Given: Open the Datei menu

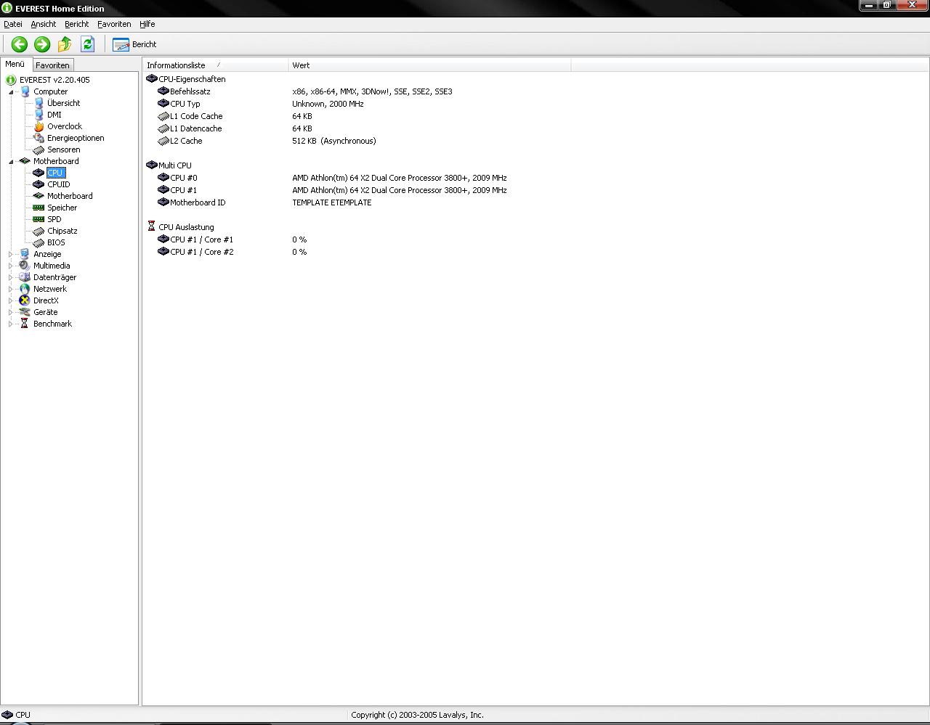Looking at the screenshot, I should click(13, 24).
